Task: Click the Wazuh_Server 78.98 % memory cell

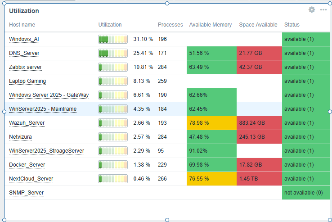Action: tap(211, 123)
